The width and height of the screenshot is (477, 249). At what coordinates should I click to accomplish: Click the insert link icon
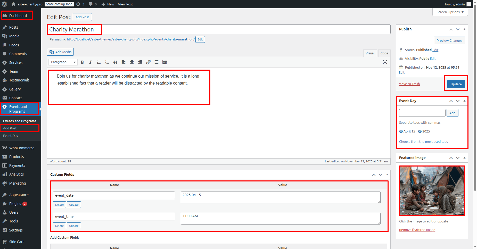tap(148, 62)
